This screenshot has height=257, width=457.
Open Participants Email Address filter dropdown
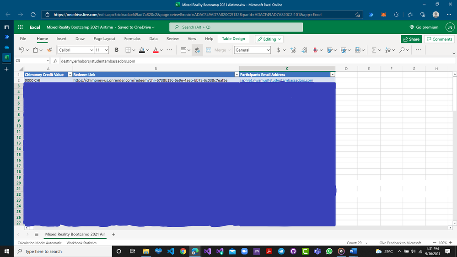click(x=332, y=75)
